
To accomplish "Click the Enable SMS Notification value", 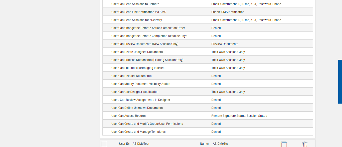I will coord(228,12).
